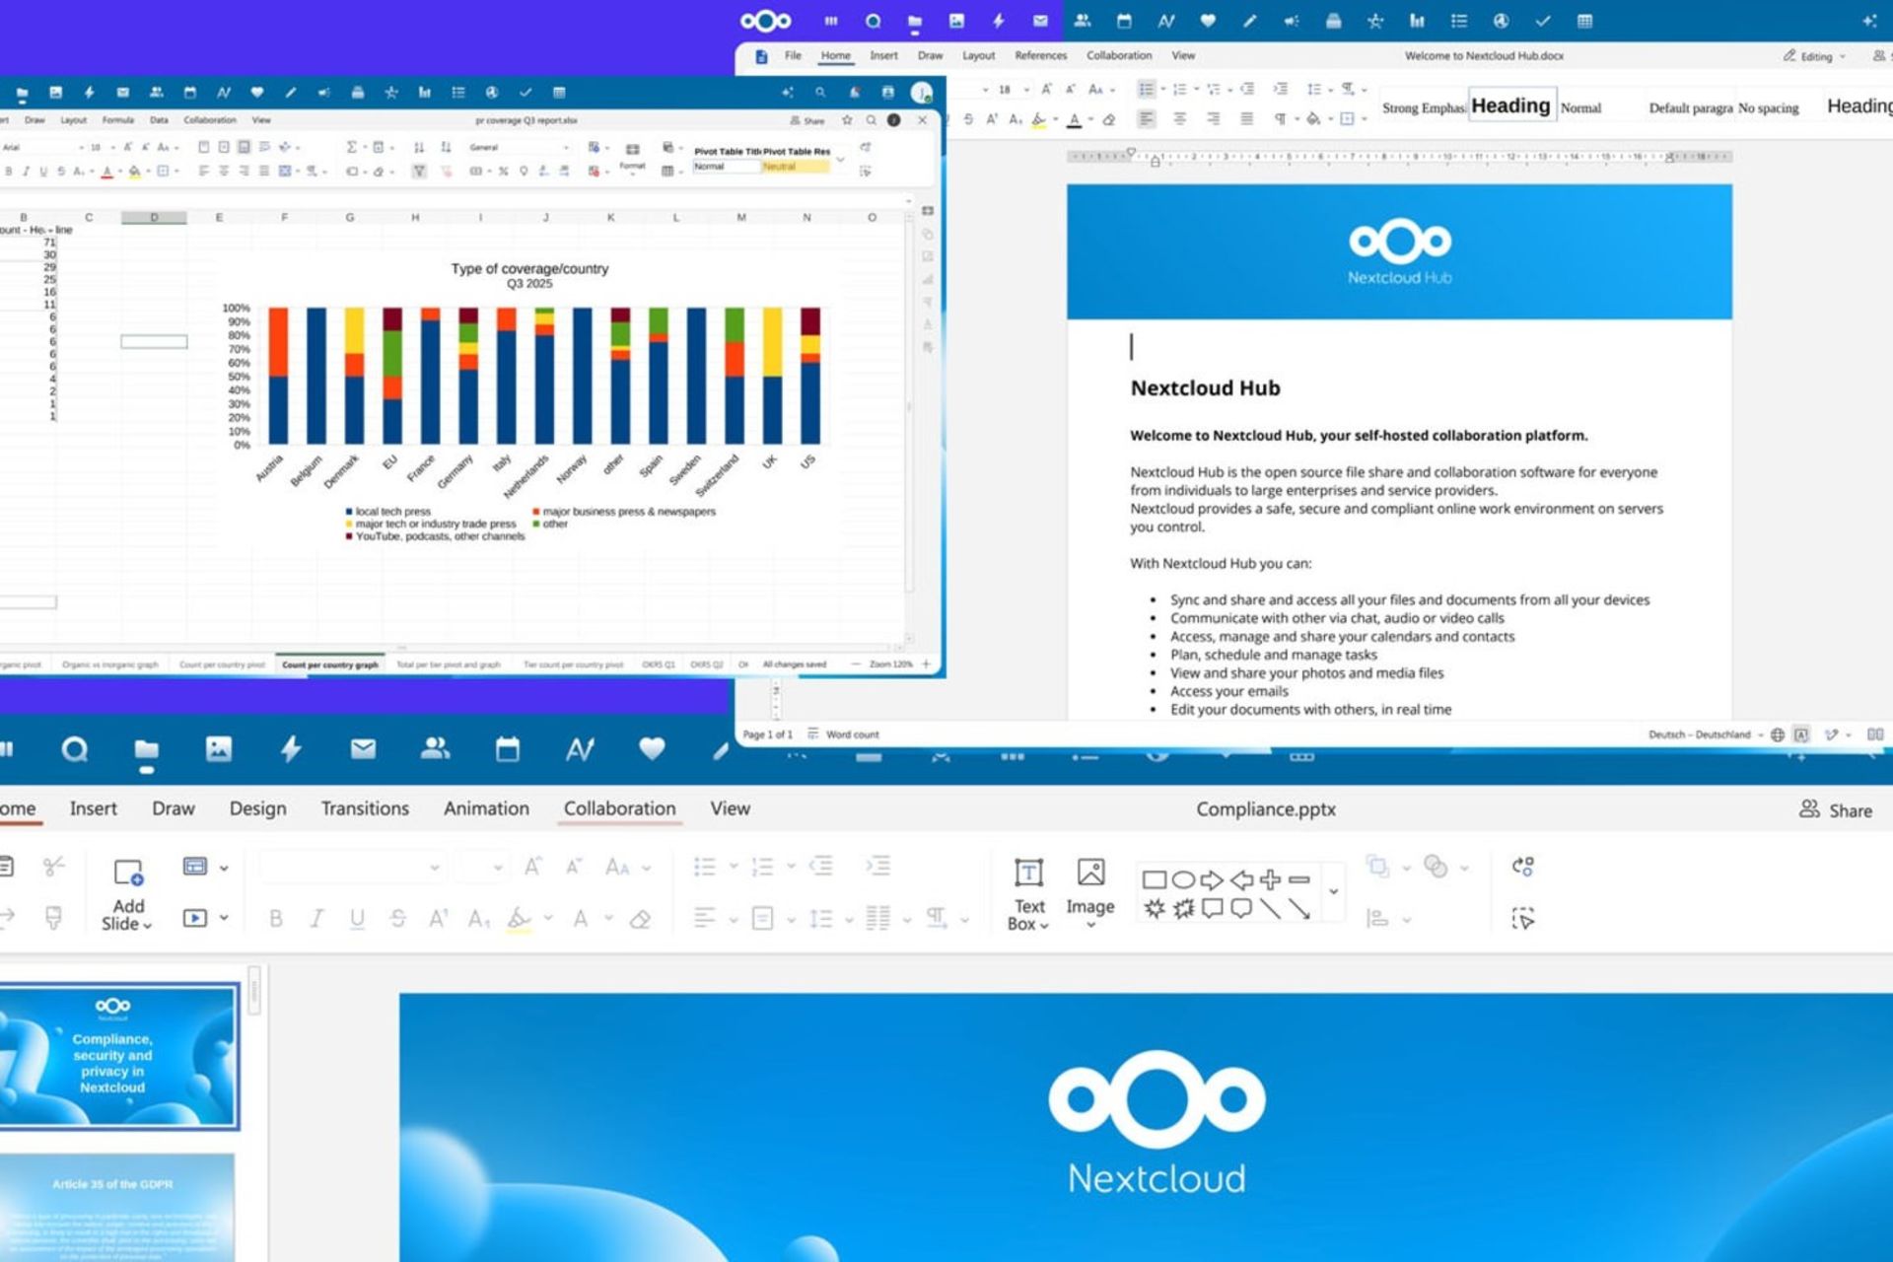Open the Count per country pivot sheet

(222, 665)
